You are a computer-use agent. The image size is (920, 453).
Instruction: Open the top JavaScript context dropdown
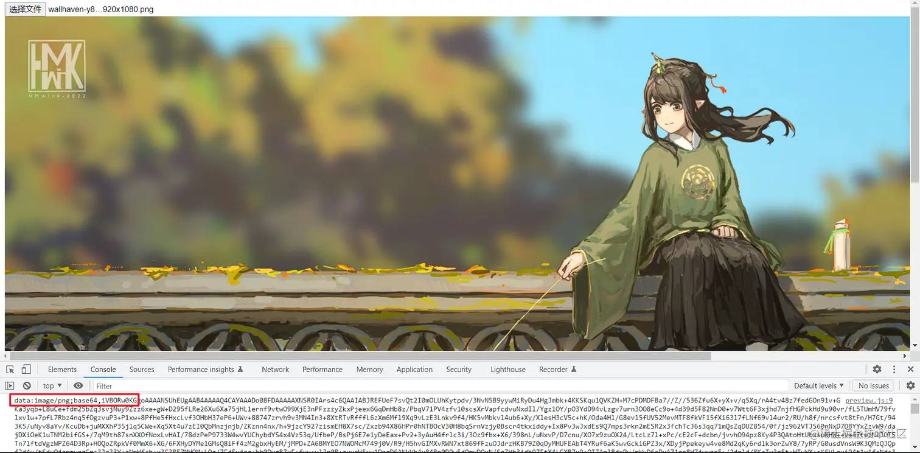point(52,386)
